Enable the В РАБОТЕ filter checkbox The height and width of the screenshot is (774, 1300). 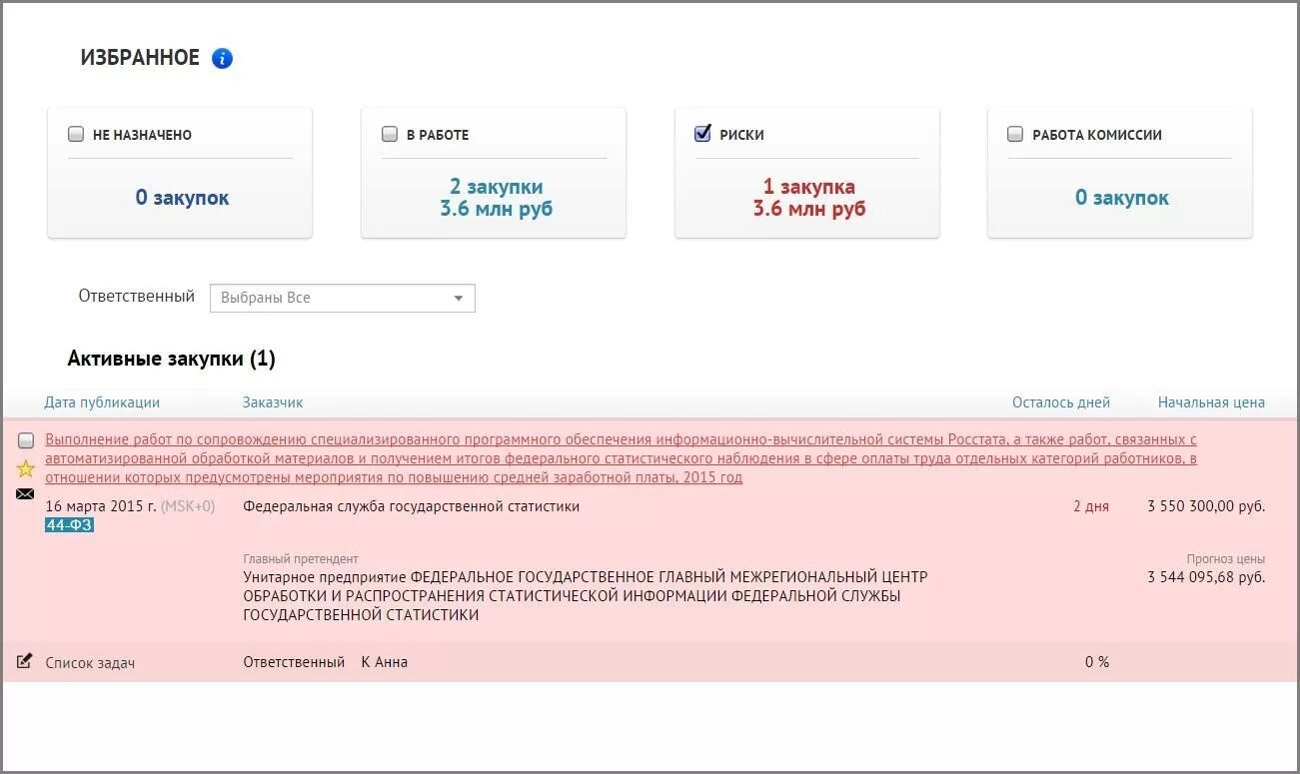(390, 134)
